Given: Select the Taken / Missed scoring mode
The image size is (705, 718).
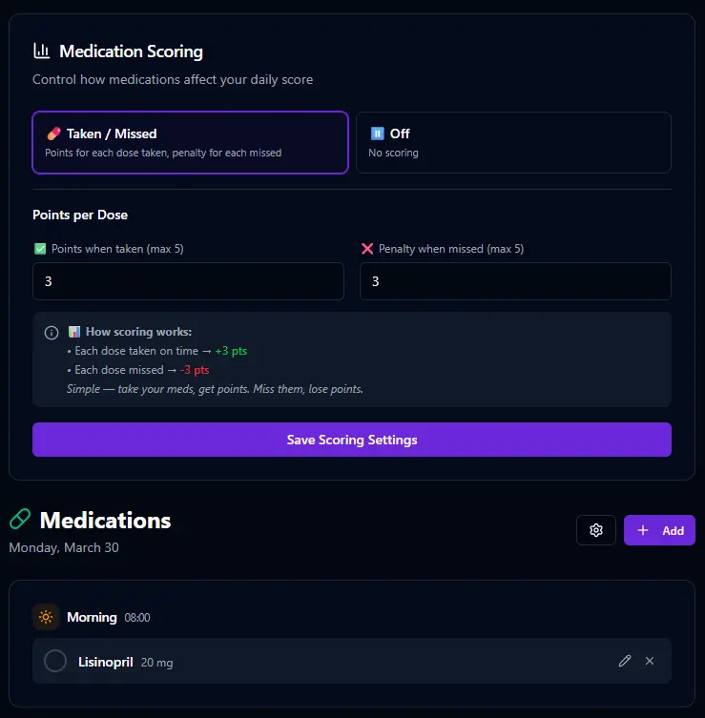Looking at the screenshot, I should click(x=190, y=143).
